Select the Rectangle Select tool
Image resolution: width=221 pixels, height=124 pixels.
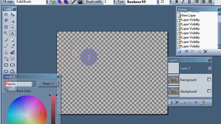pos(6,14)
